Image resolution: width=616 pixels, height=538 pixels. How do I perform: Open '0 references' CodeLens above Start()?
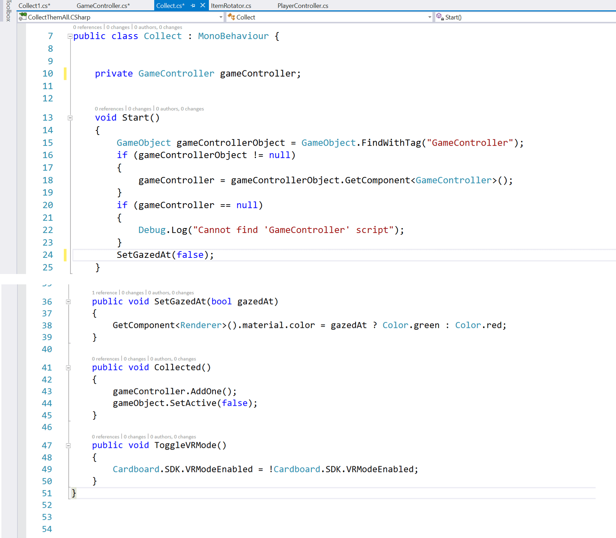tap(109, 109)
